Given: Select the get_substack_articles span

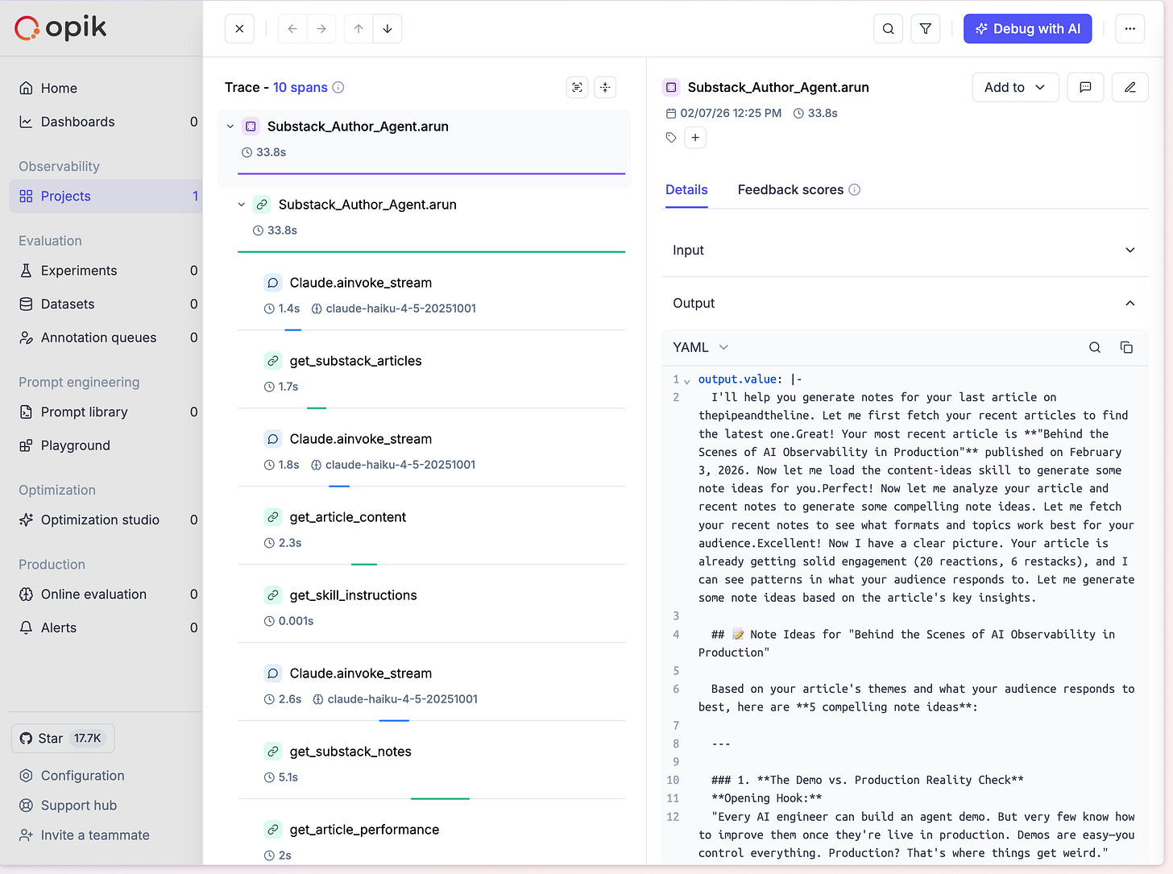Looking at the screenshot, I should (431, 373).
